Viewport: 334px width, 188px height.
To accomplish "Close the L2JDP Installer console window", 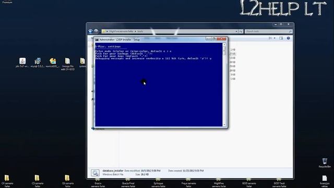I will (x=221, y=39).
